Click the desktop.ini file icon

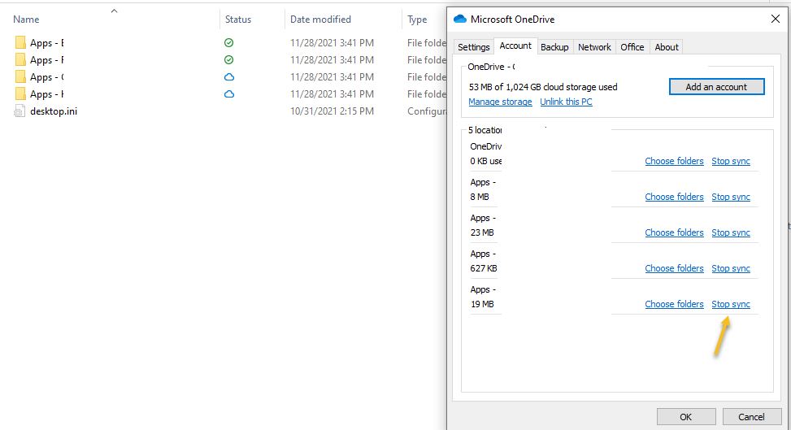[20, 111]
